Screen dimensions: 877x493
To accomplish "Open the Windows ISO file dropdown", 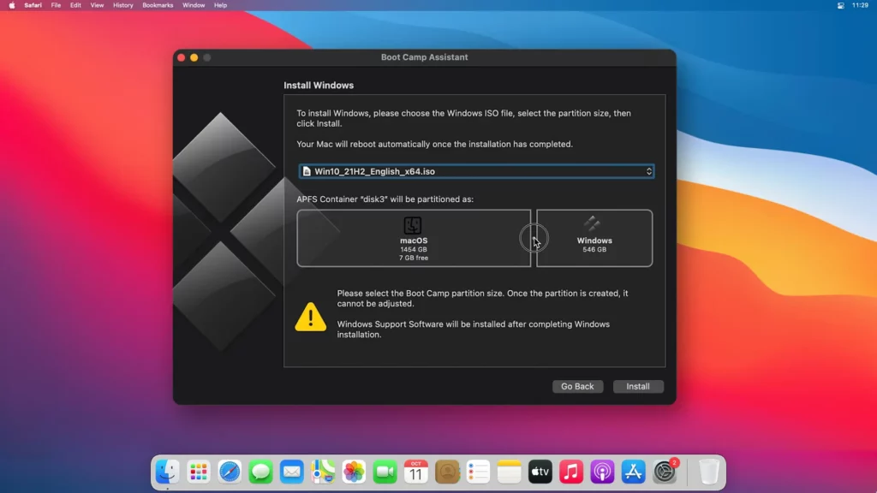I will pyautogui.click(x=476, y=171).
